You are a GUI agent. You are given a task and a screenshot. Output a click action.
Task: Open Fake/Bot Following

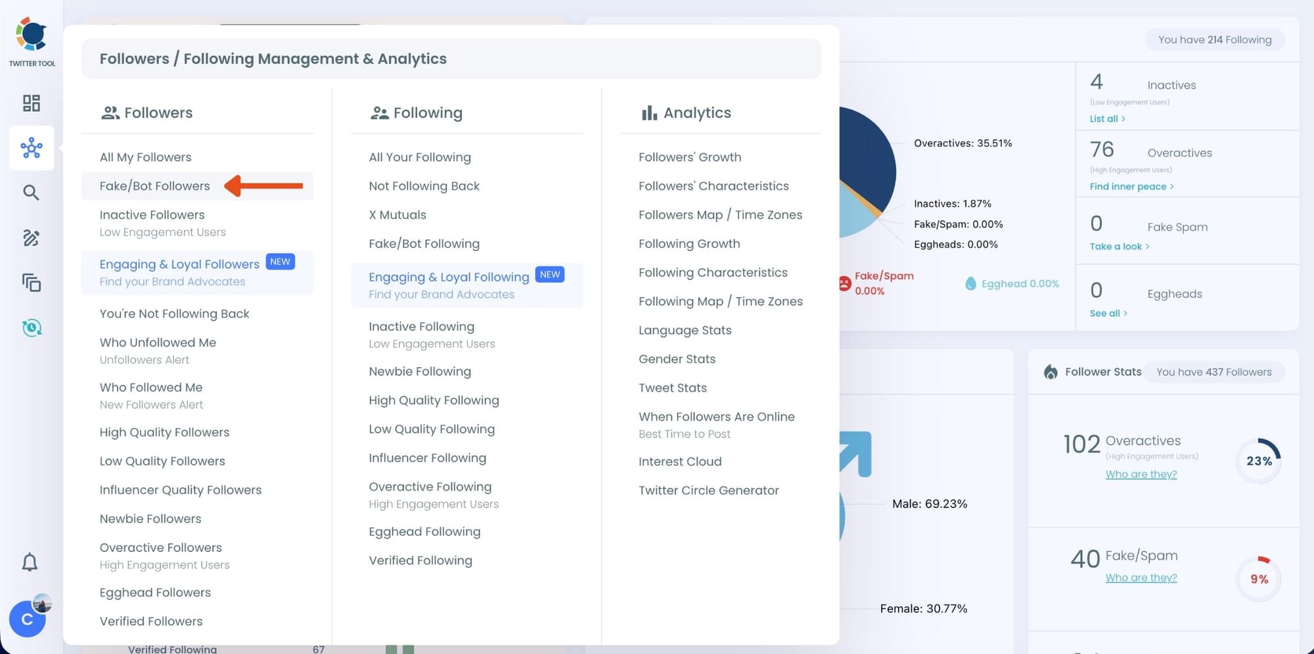point(424,244)
